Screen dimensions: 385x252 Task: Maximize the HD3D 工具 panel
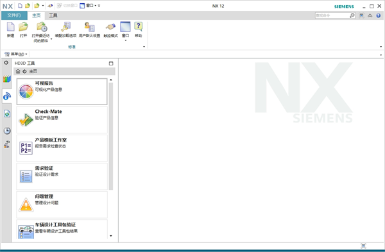click(x=111, y=63)
